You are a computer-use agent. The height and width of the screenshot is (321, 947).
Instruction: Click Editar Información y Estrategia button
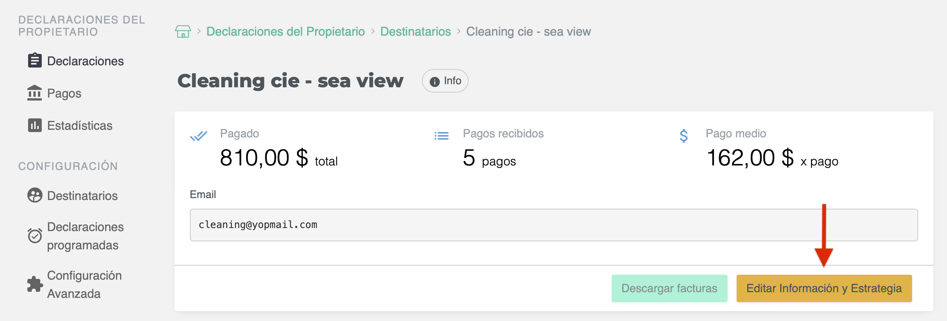[824, 288]
